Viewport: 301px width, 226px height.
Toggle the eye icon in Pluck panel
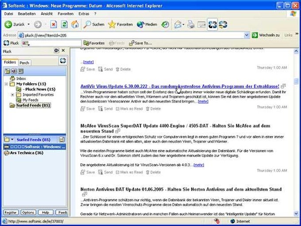point(57,51)
